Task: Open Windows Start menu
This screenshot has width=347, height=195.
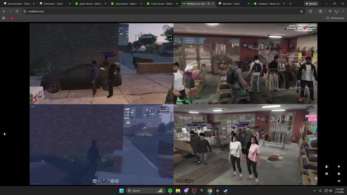Action: tap(121, 191)
